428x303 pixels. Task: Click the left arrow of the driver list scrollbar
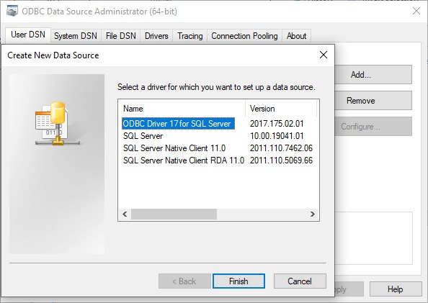coord(125,214)
